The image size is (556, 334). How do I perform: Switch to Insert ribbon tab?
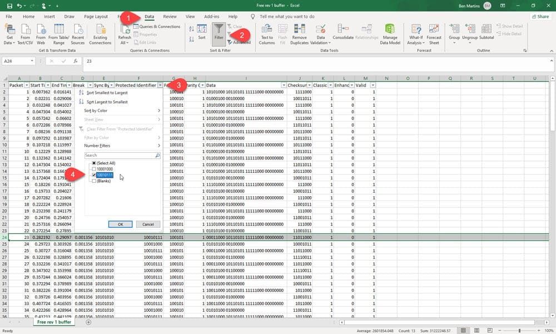[x=49, y=17]
